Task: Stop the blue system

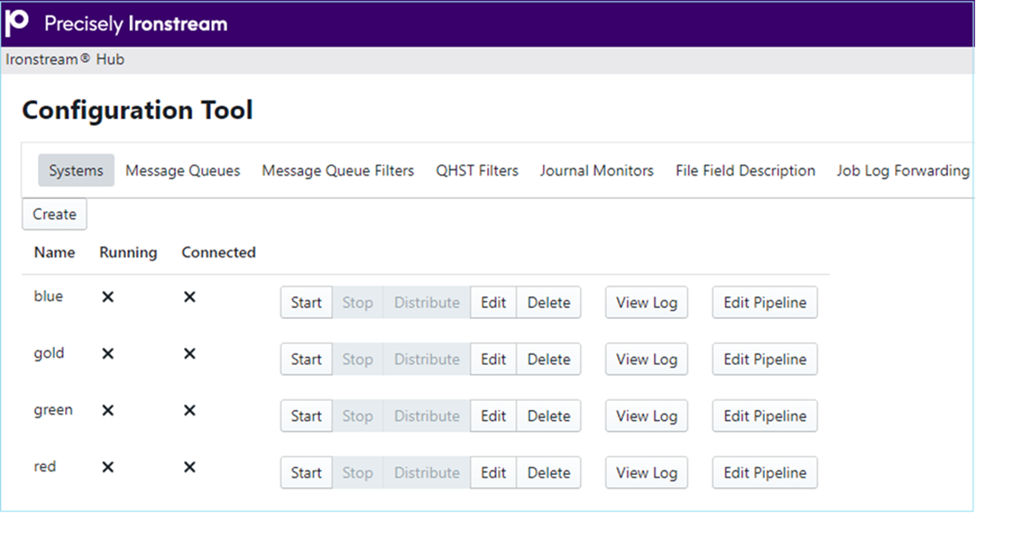Action: [357, 302]
